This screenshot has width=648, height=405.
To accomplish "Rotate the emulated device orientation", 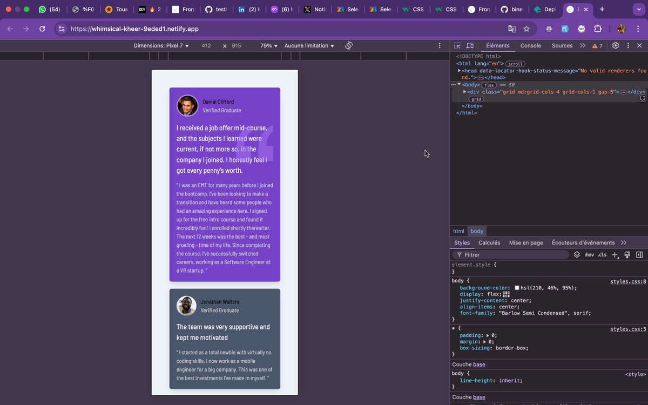I will (348, 45).
